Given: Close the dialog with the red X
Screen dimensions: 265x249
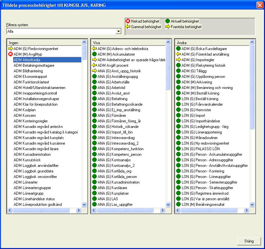Looking at the screenshot, I should click(x=260, y=5).
